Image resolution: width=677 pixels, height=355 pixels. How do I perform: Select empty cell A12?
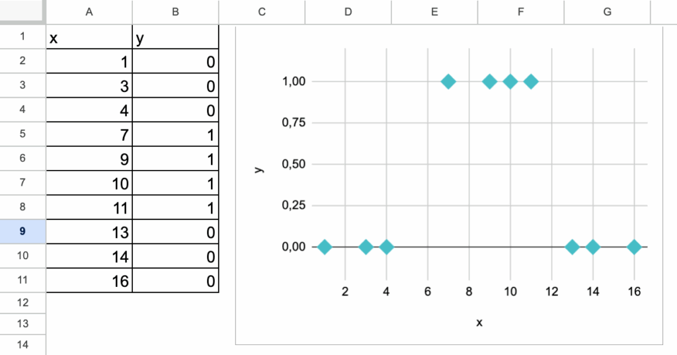[89, 303]
